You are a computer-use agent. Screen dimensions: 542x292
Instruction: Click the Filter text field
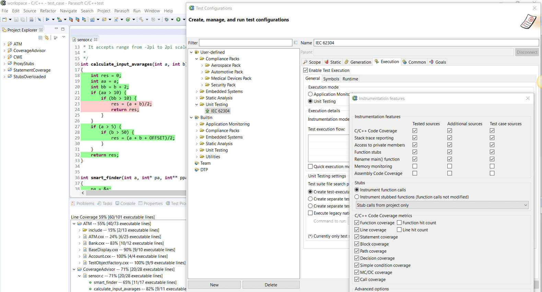(x=246, y=43)
